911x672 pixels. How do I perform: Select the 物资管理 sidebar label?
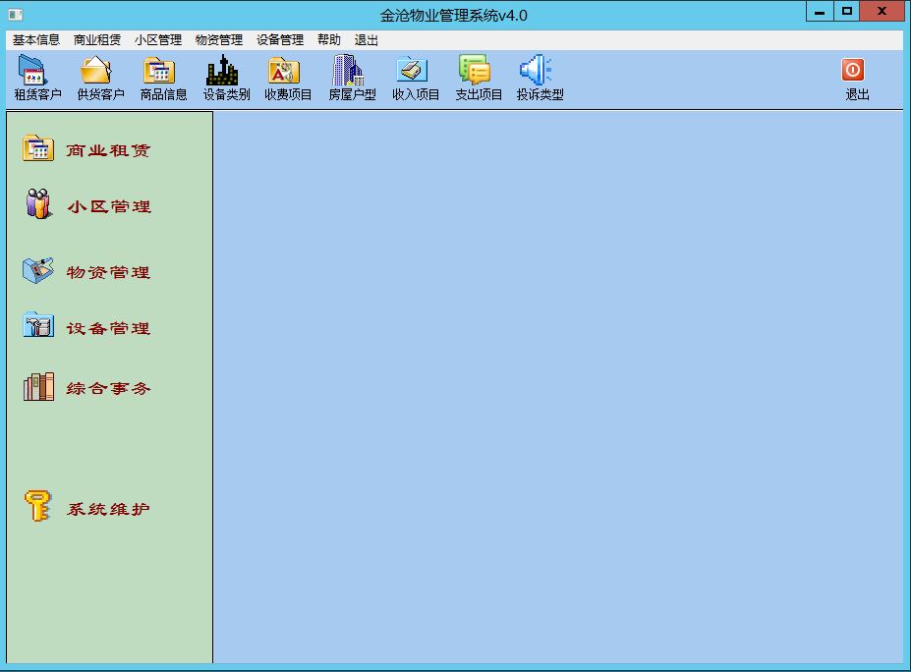(x=108, y=272)
